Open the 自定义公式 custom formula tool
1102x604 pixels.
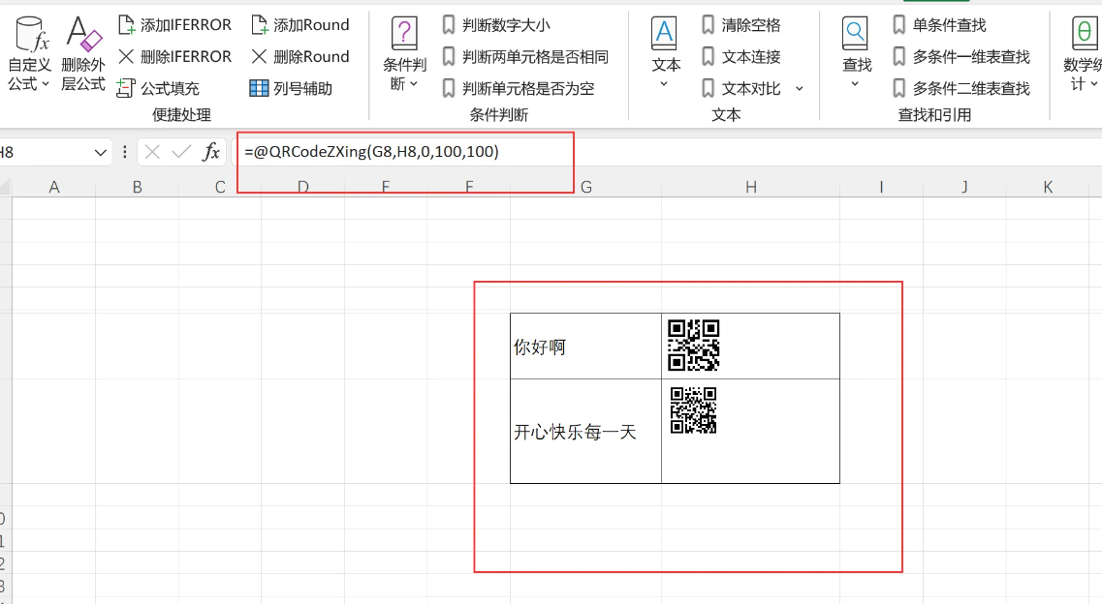30,55
